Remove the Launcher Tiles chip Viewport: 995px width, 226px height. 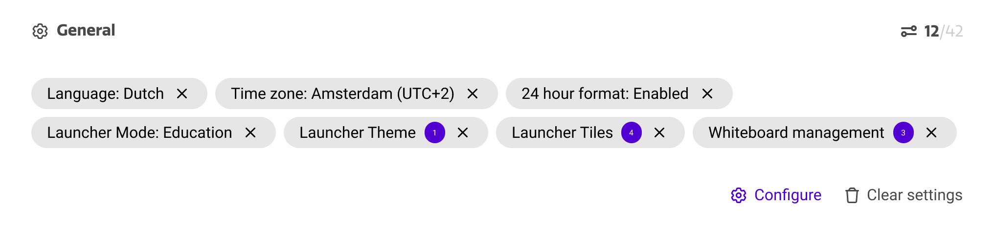tap(659, 132)
